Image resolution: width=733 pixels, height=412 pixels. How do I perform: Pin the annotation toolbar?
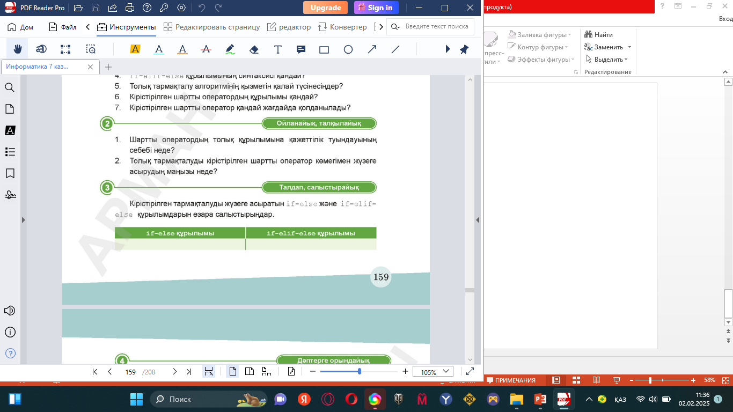tap(464, 49)
